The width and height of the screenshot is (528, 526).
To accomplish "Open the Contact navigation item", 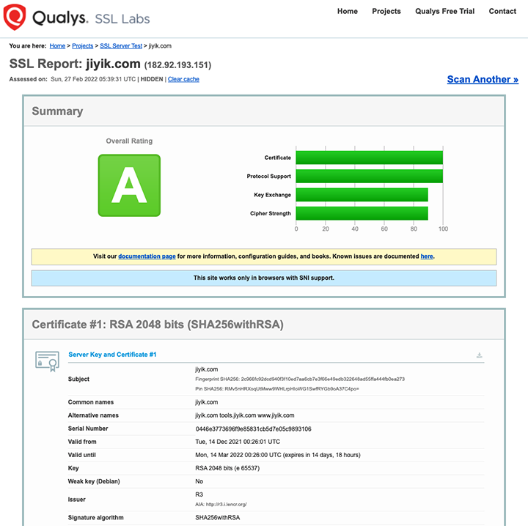I will pos(502,11).
